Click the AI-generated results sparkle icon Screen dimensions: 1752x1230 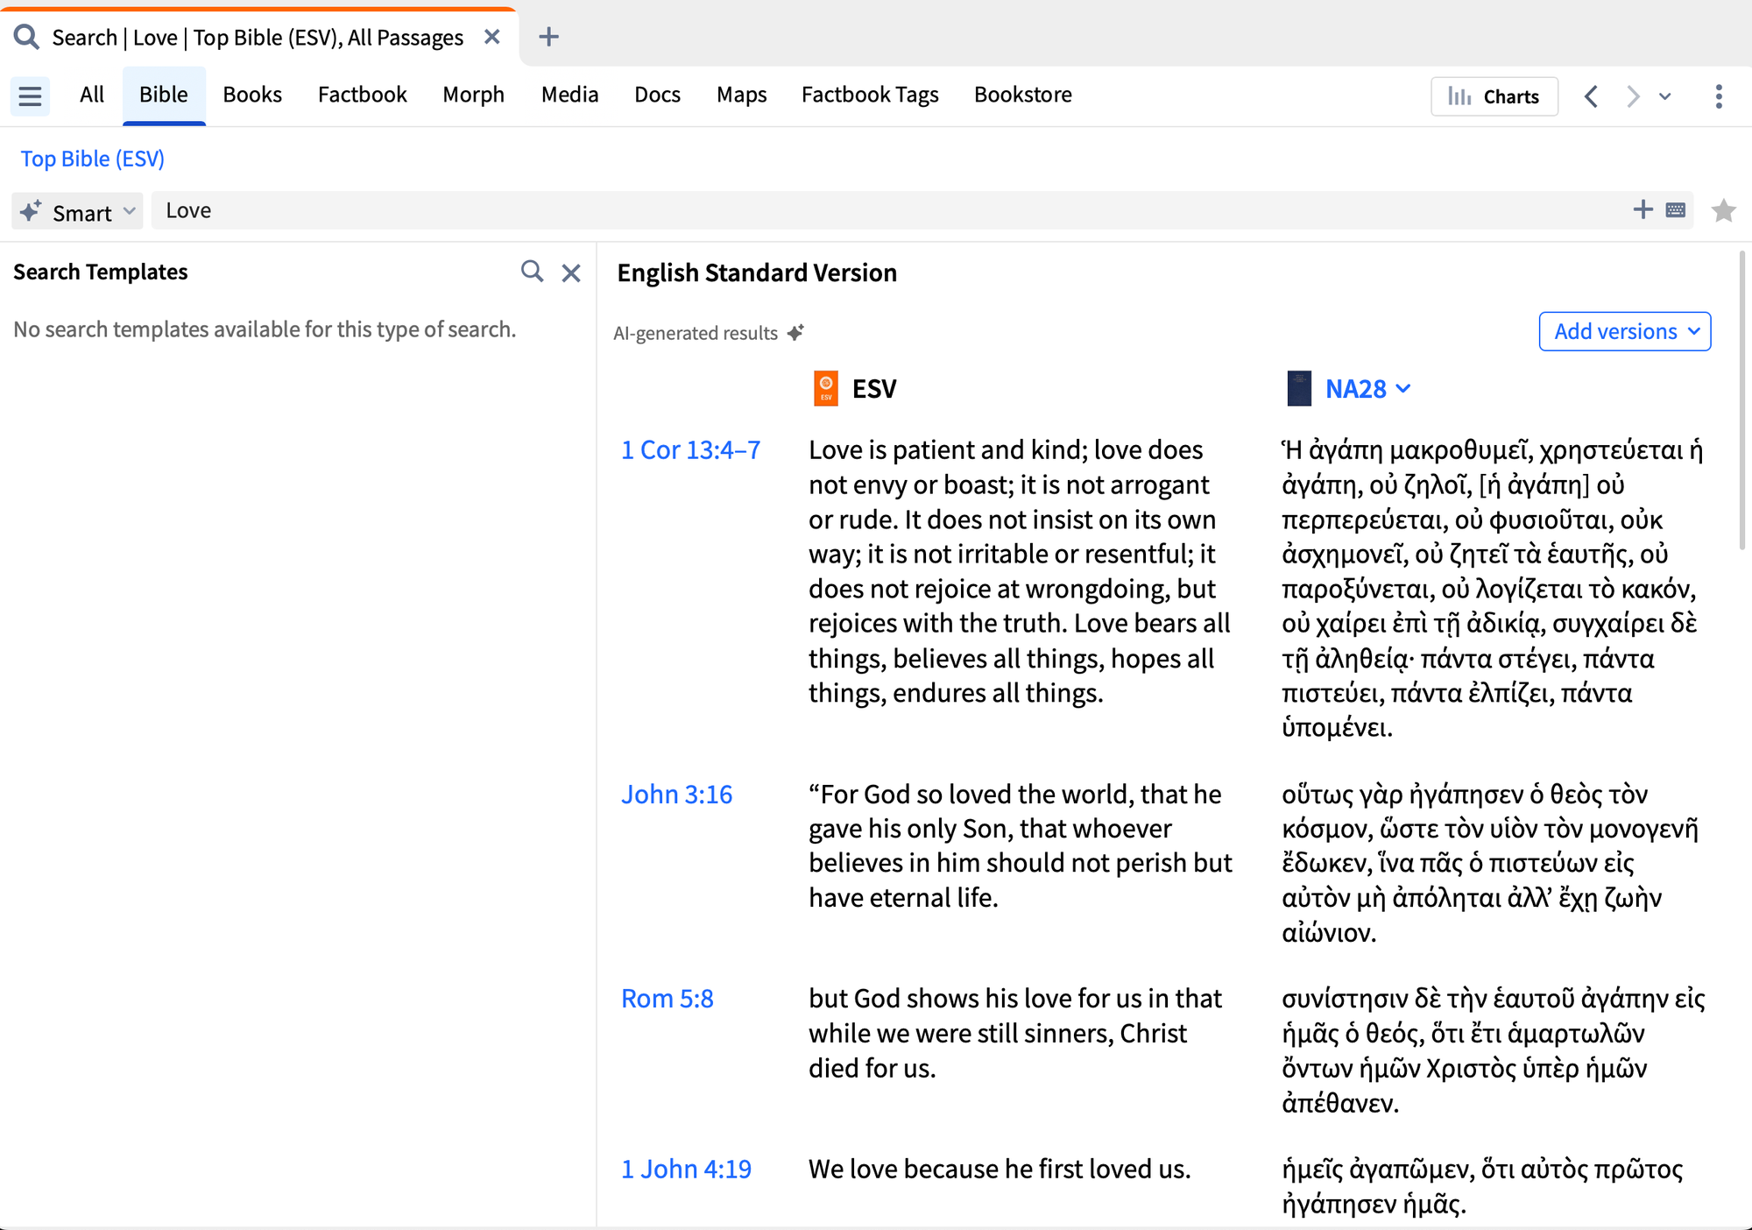(795, 333)
